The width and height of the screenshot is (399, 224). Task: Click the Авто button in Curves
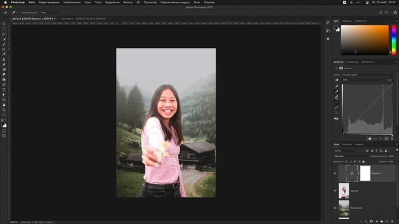click(x=389, y=80)
